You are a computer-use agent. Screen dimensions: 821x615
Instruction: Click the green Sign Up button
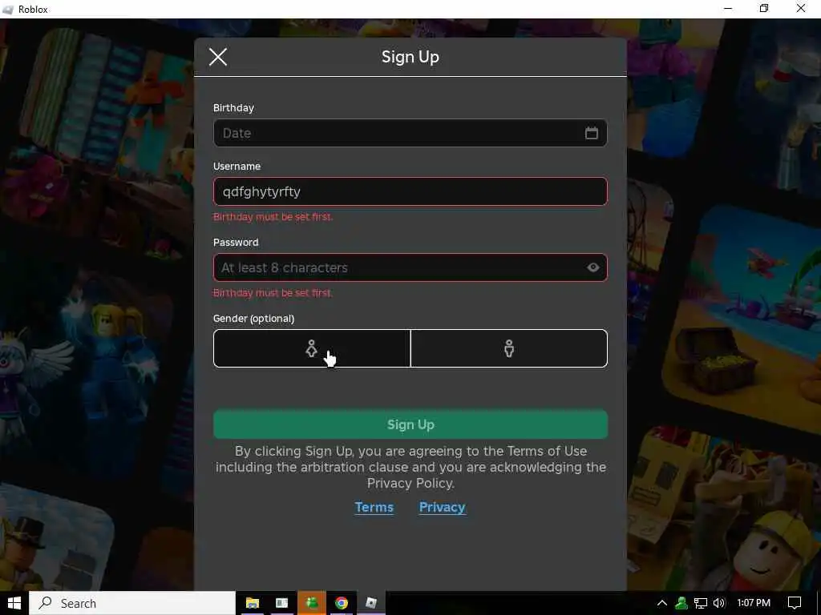410,424
